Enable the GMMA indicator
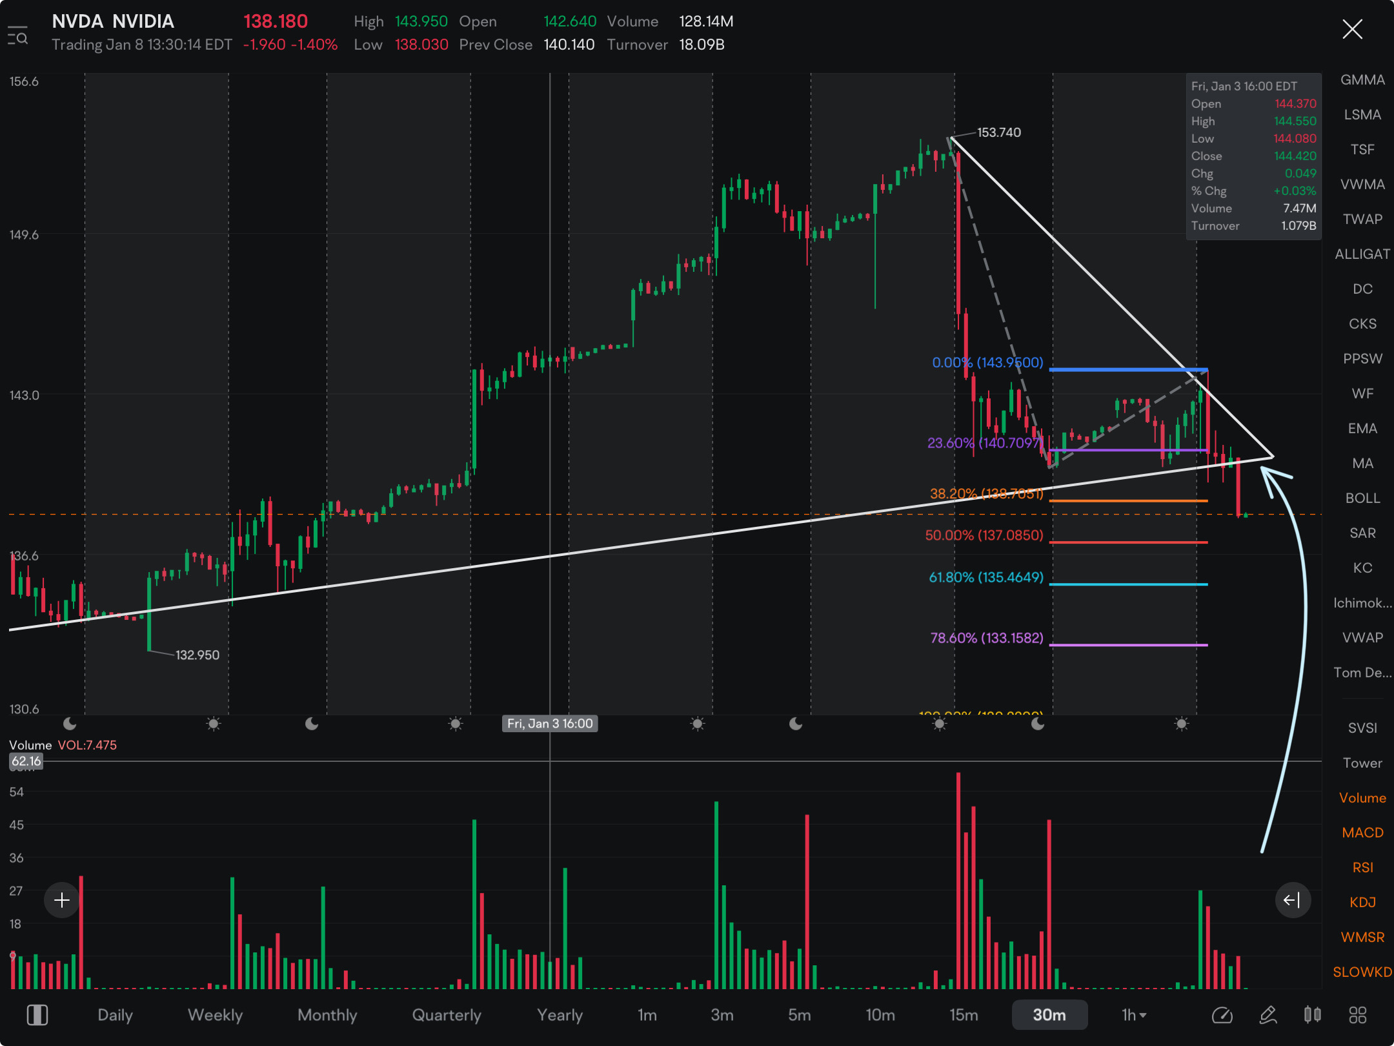The height and width of the screenshot is (1046, 1394). point(1362,80)
